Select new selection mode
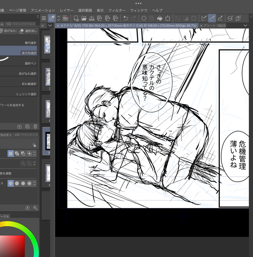Image resolution: width=253 pixels, height=257 pixels. pyautogui.click(x=11, y=154)
